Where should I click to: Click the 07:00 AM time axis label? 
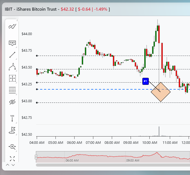tap(93, 143)
